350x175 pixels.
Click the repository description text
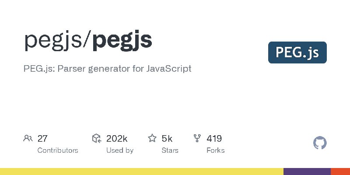pos(107,69)
